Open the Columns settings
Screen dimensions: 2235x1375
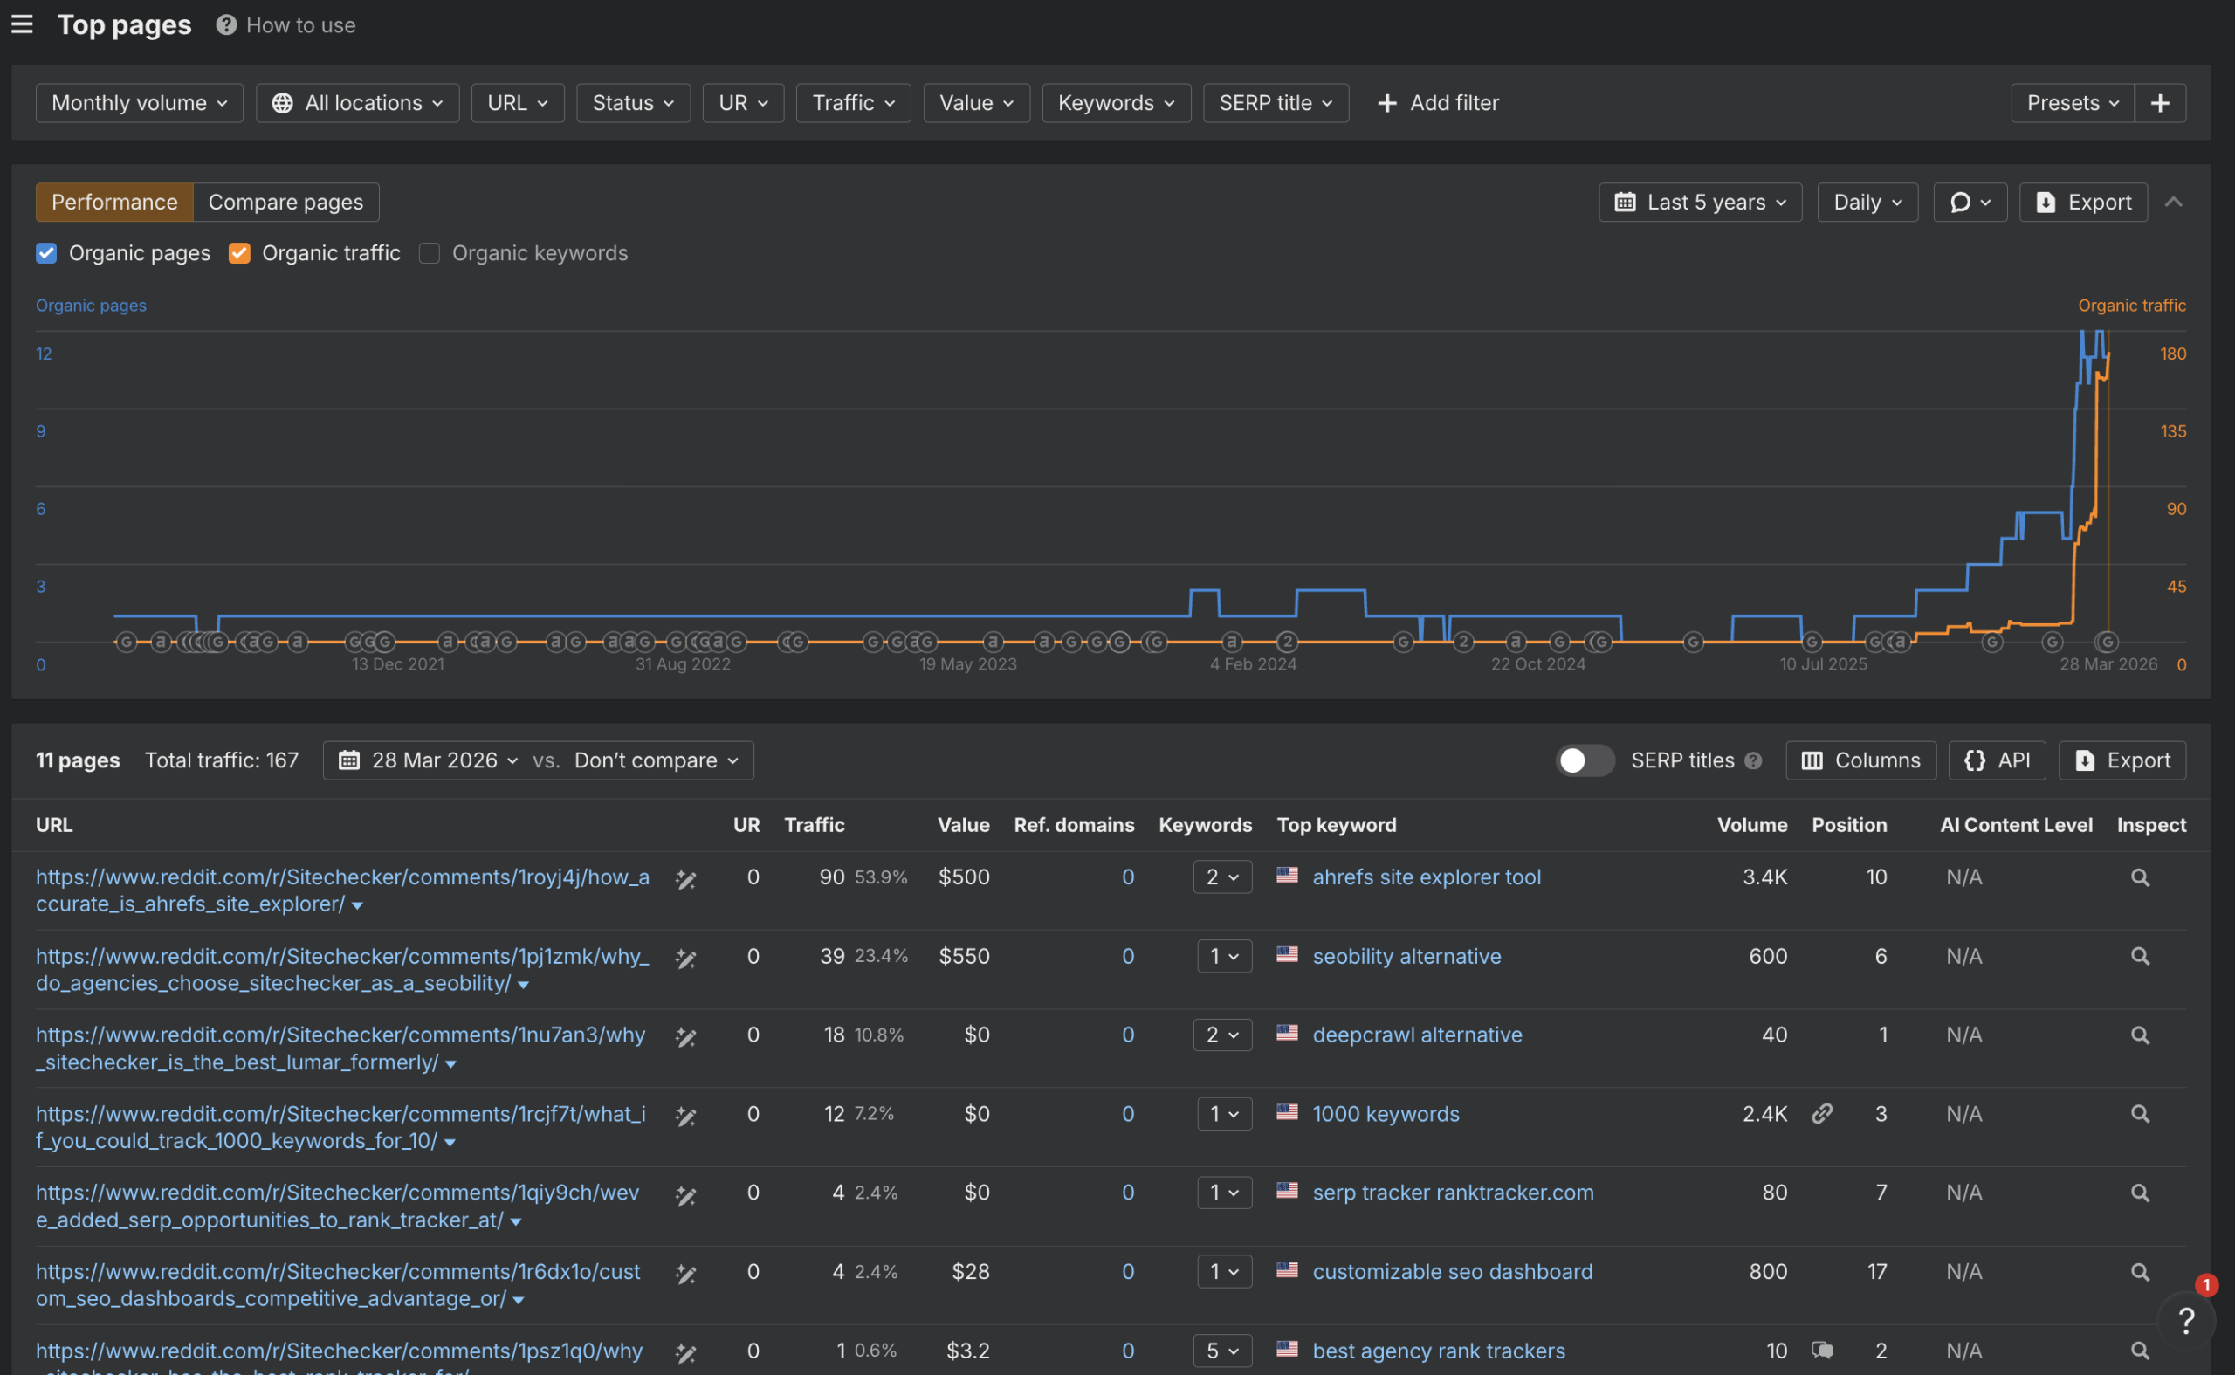tap(1860, 760)
